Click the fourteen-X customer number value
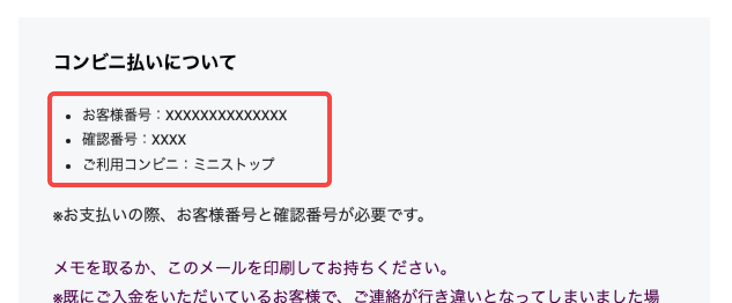Viewport: 732px width, 303px height. [226, 116]
